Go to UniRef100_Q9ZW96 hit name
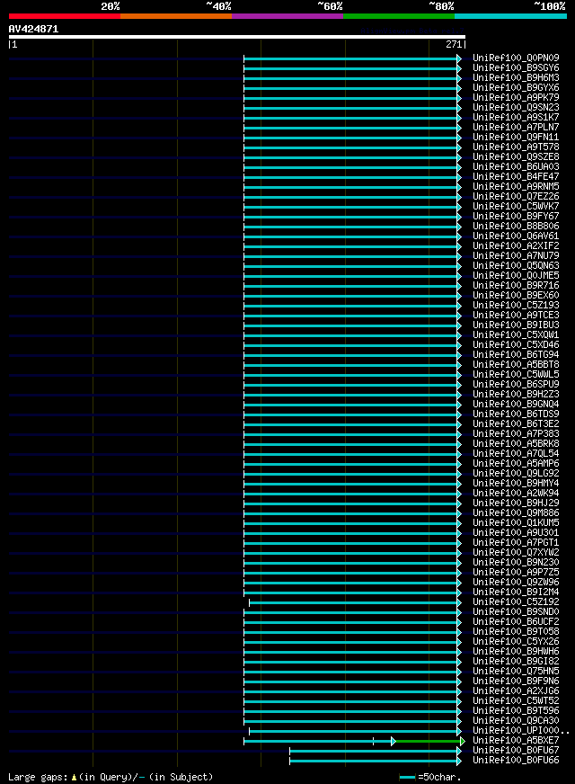This screenshot has height=784, width=575. (x=516, y=582)
